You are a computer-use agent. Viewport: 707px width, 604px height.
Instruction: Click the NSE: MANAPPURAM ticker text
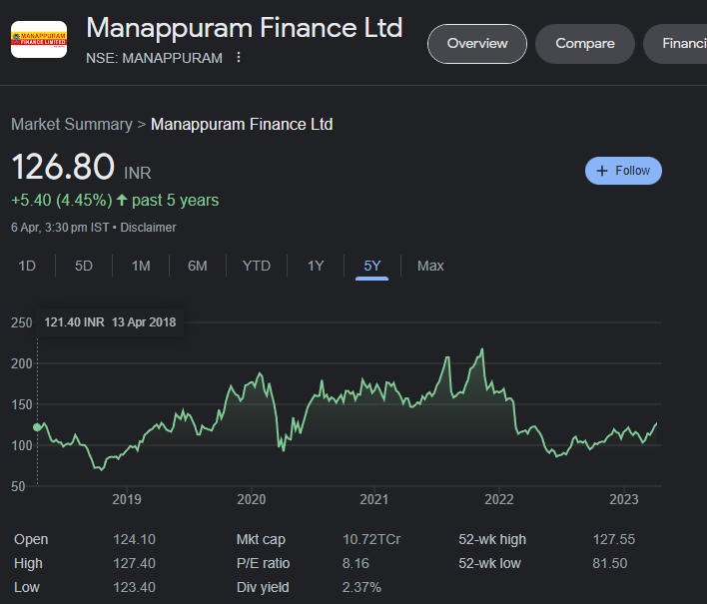tap(154, 58)
